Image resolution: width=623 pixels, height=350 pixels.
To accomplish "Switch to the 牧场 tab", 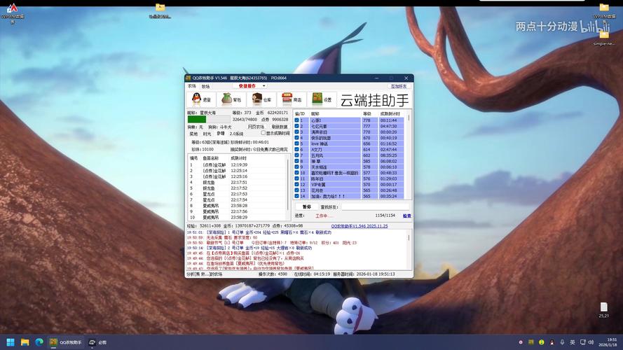I will coord(205,86).
